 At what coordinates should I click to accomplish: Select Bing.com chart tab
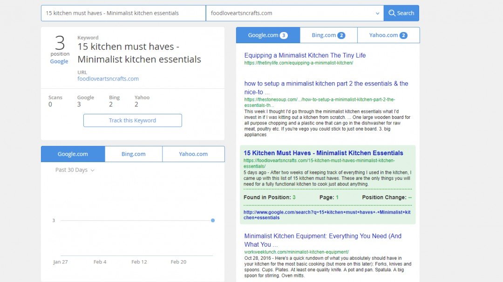pyautogui.click(x=134, y=154)
